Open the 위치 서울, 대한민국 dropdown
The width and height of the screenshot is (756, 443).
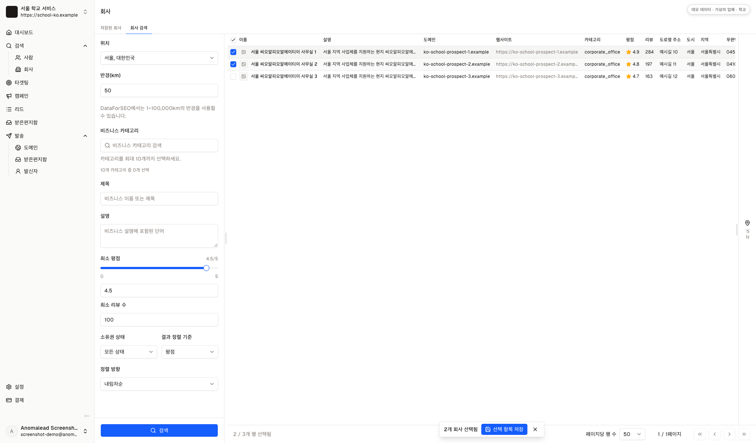point(159,58)
